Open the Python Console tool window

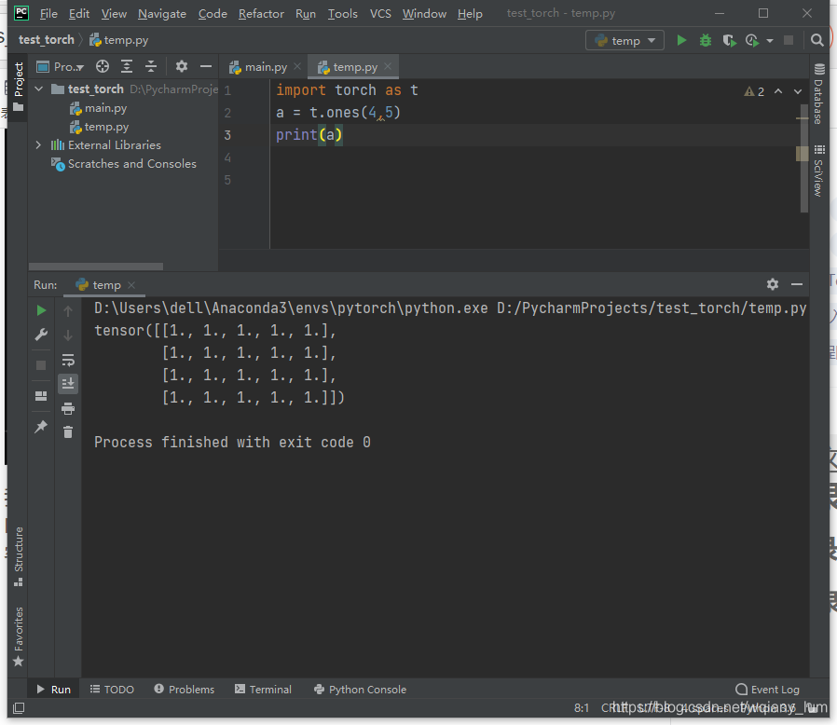(x=361, y=690)
